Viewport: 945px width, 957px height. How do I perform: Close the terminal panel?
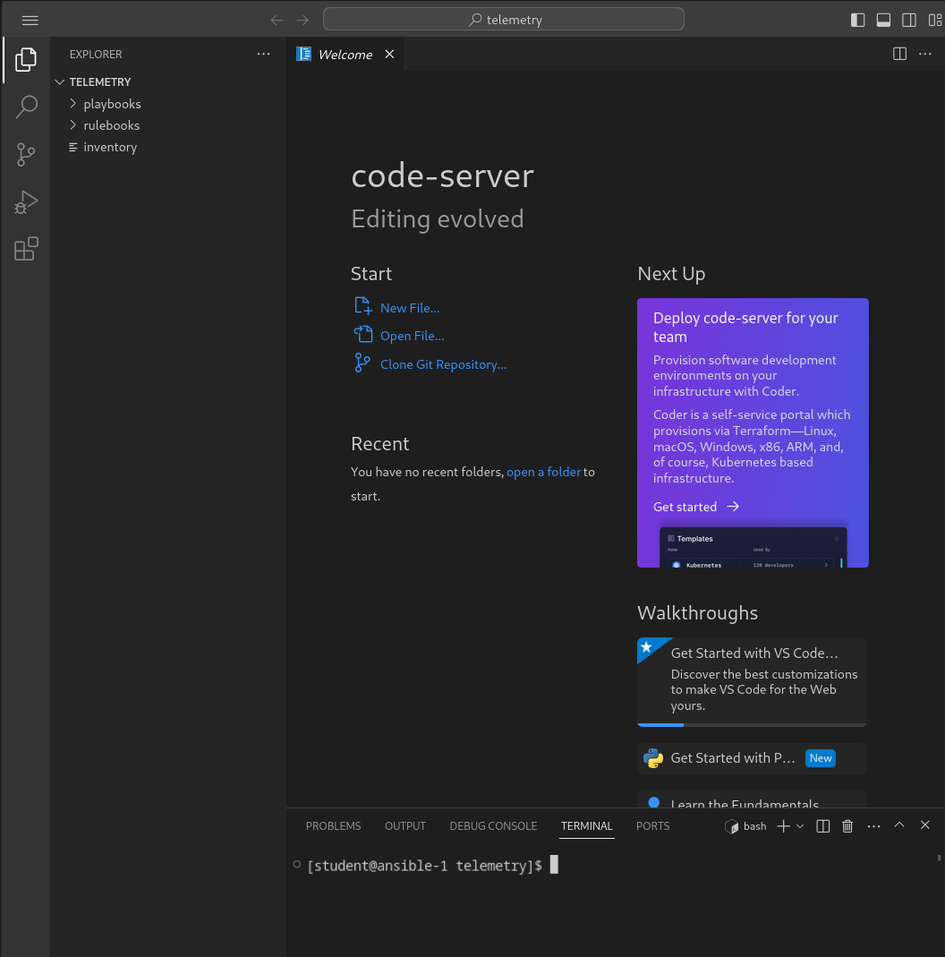[925, 825]
